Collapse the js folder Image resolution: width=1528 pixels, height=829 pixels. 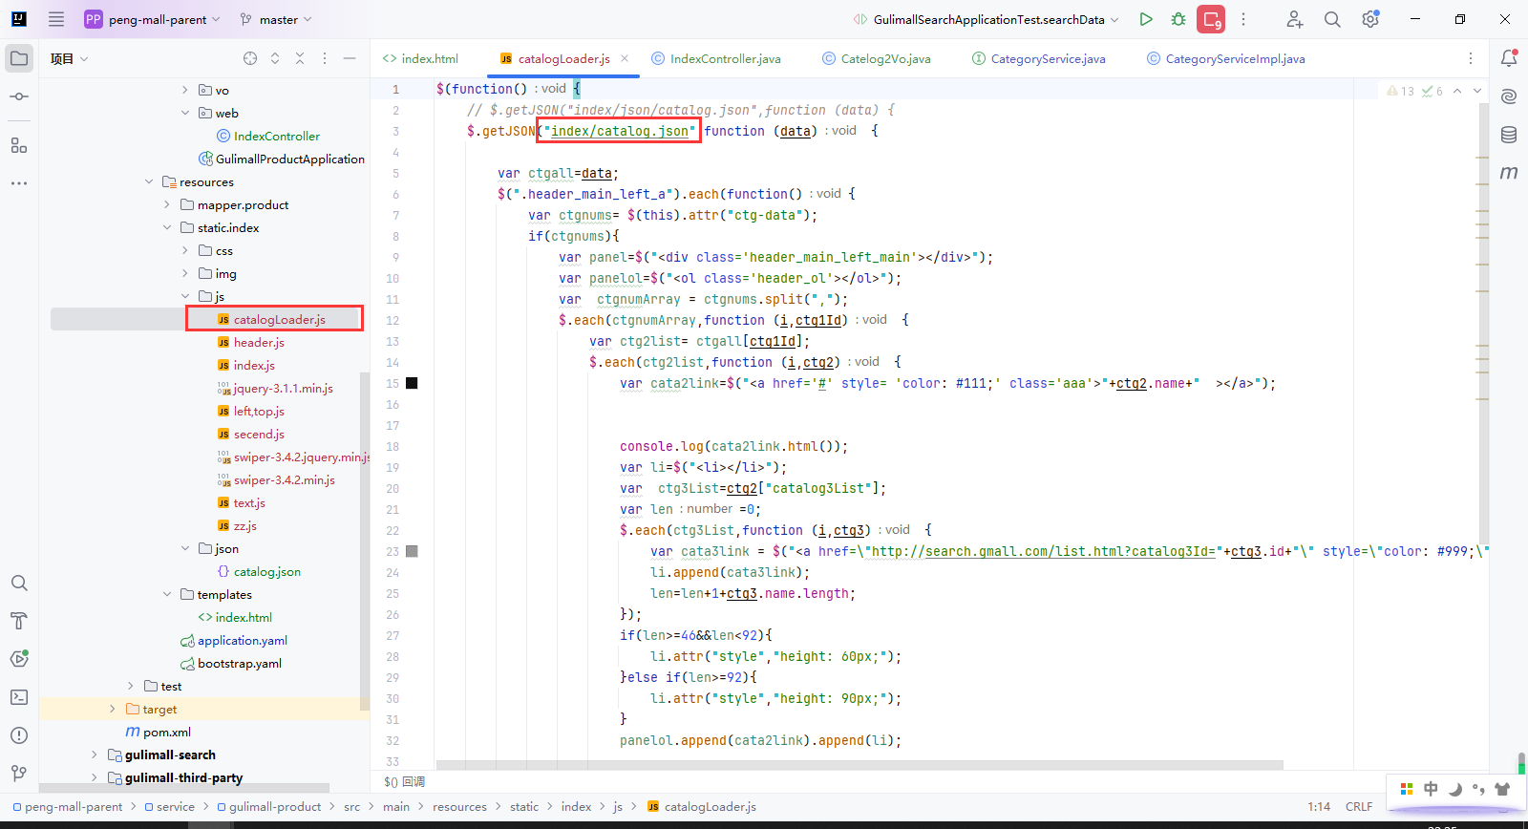(185, 296)
